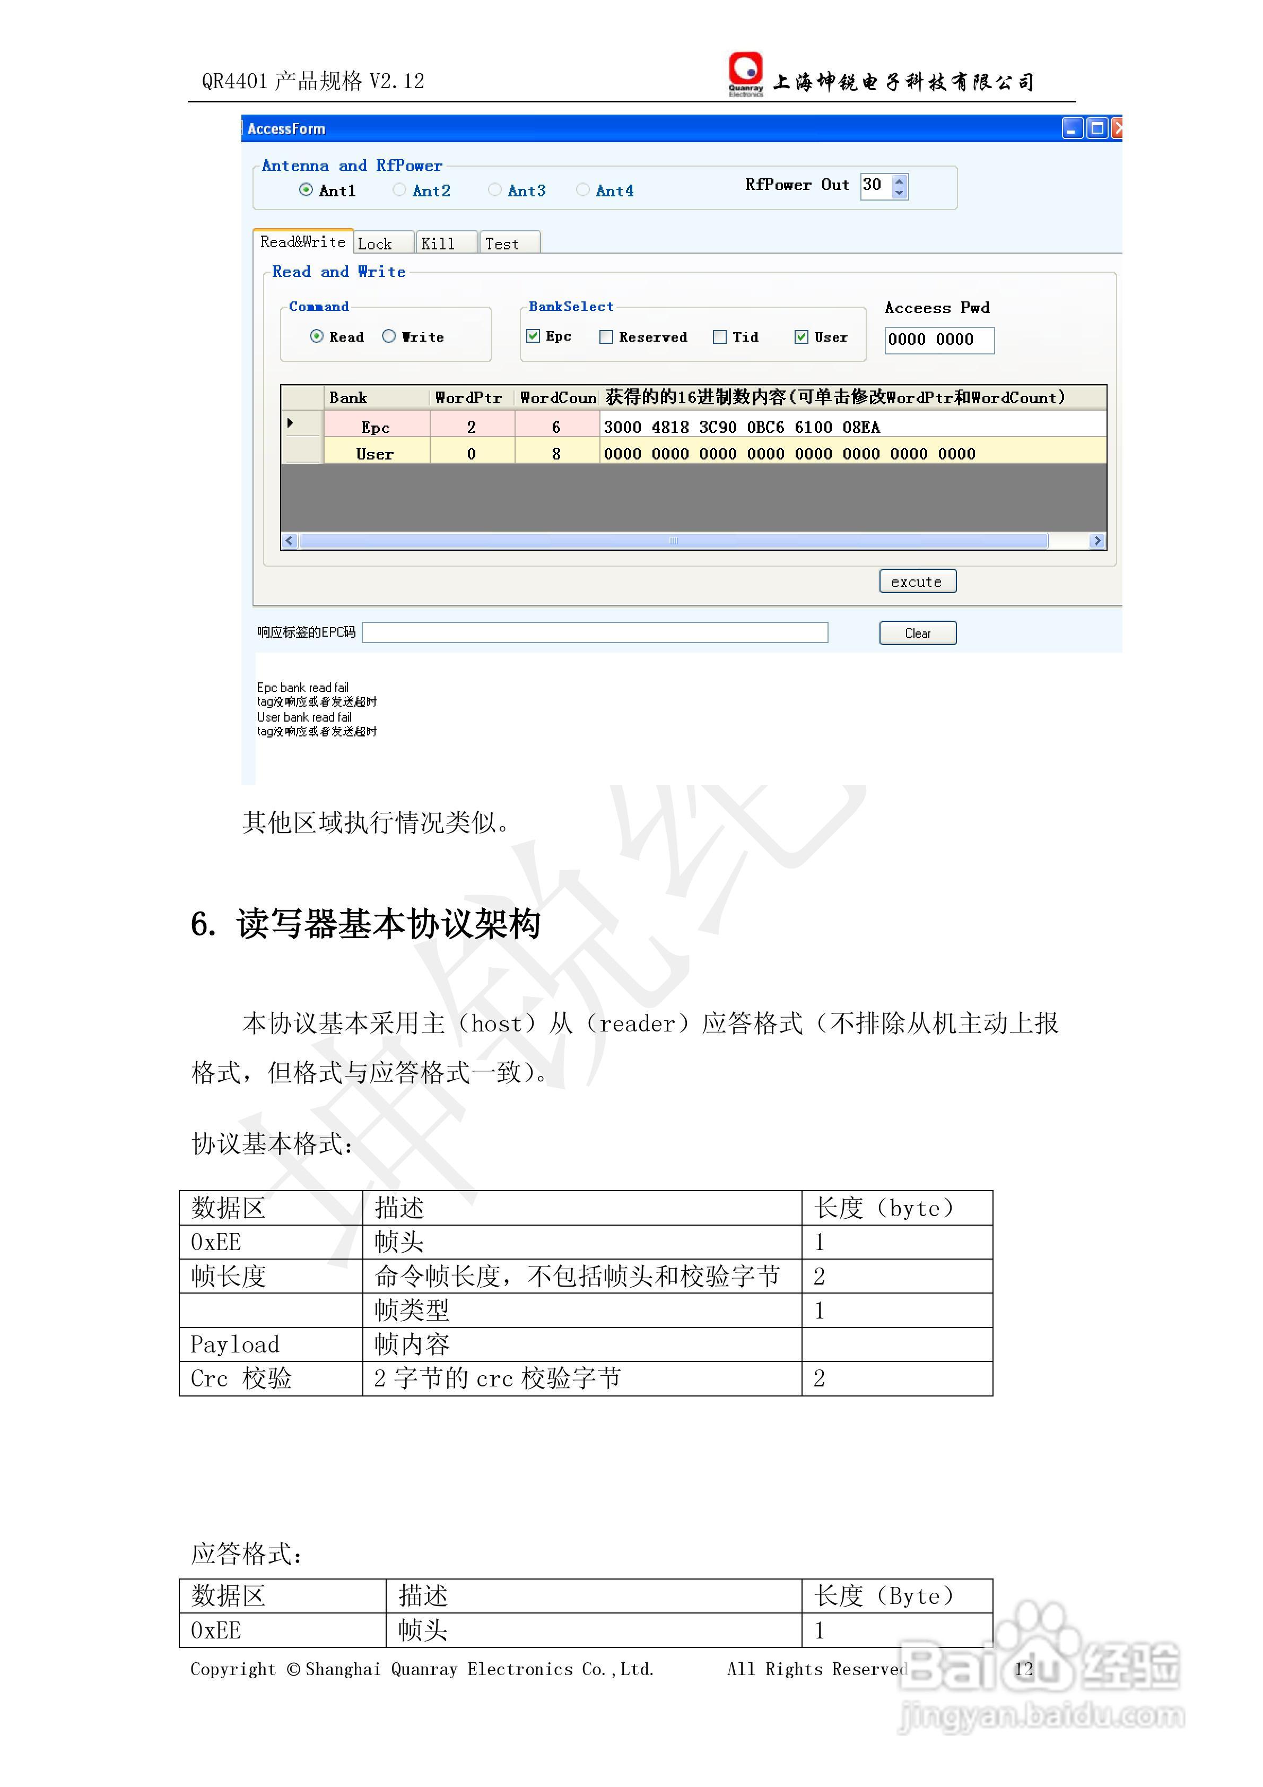Click the horizontal scrollbar thumb in grid
1263x1787 pixels.
pyautogui.click(x=674, y=541)
